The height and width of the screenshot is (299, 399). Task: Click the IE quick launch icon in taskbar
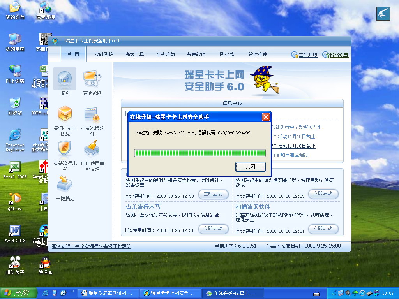click(x=45, y=293)
